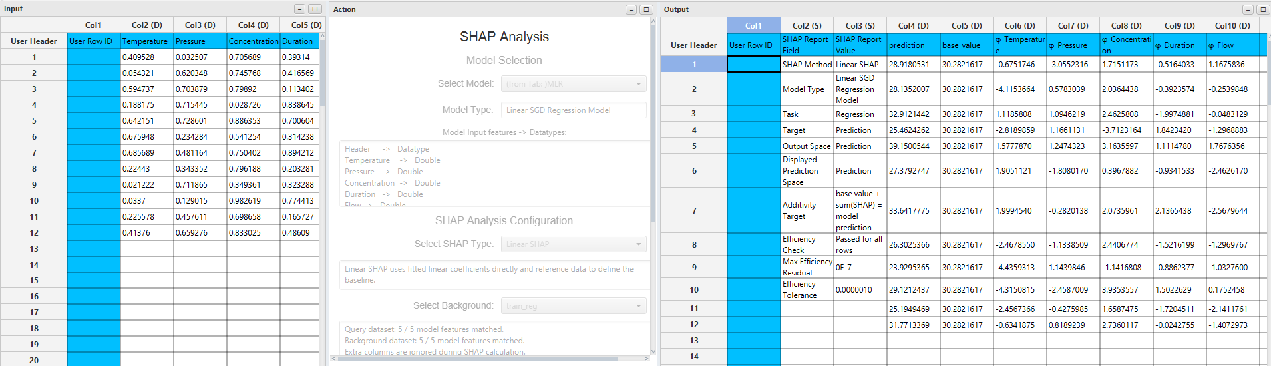Image resolution: width=1271 pixels, height=366 pixels.
Task: Click the SHAP Method cell in Output
Action: coord(807,65)
